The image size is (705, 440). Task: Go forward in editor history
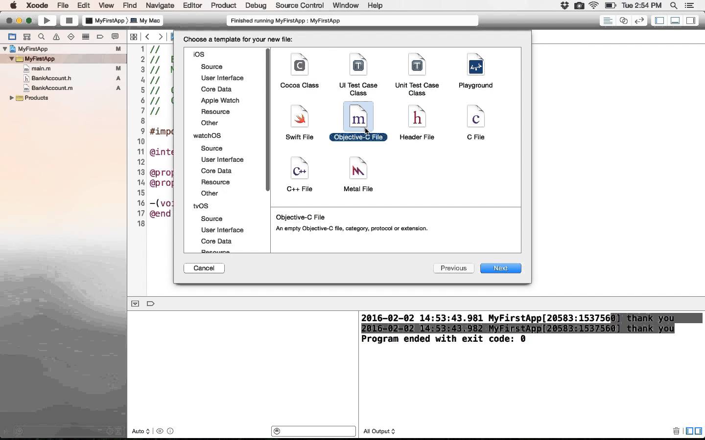point(160,37)
